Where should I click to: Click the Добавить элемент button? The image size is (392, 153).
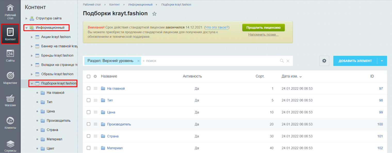355,61
